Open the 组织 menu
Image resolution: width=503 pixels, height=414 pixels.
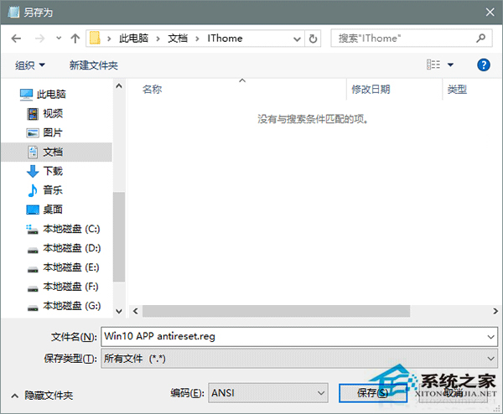(30, 65)
